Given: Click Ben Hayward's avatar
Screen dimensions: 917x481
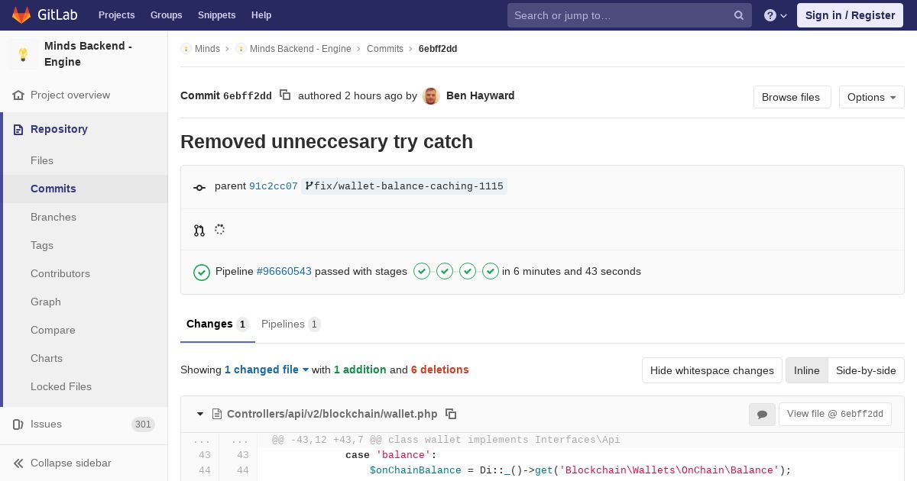Looking at the screenshot, I should [x=431, y=96].
